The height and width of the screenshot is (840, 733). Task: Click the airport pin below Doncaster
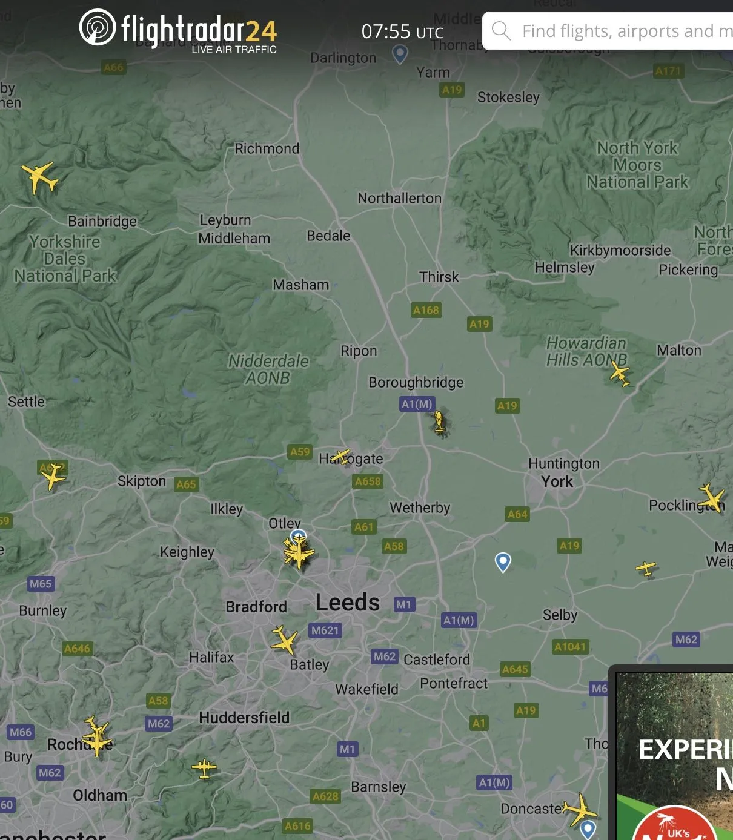click(x=588, y=829)
